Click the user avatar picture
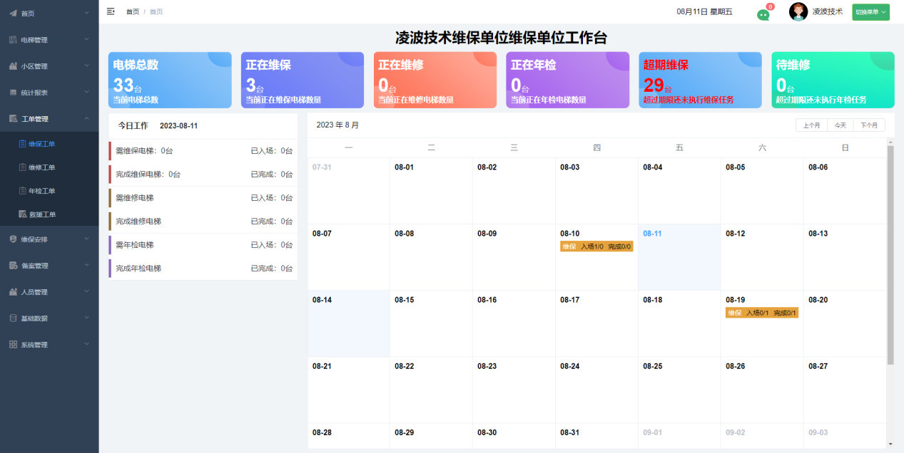This screenshot has width=904, height=453. tap(798, 11)
